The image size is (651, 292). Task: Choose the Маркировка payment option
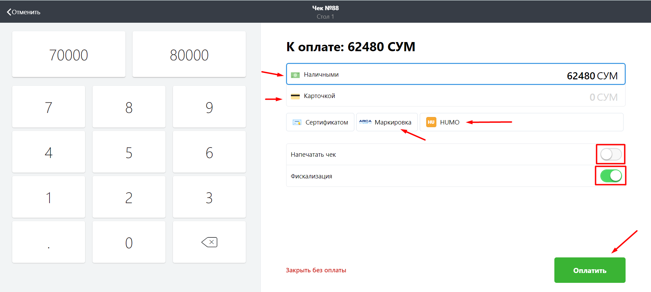387,122
